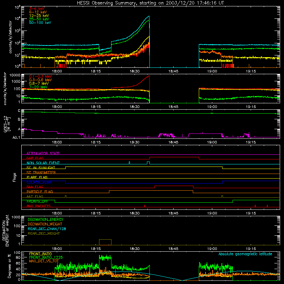Click the 19:15 time label under GOES panel
The height and width of the screenshot is (284, 284).
tap(251, 142)
